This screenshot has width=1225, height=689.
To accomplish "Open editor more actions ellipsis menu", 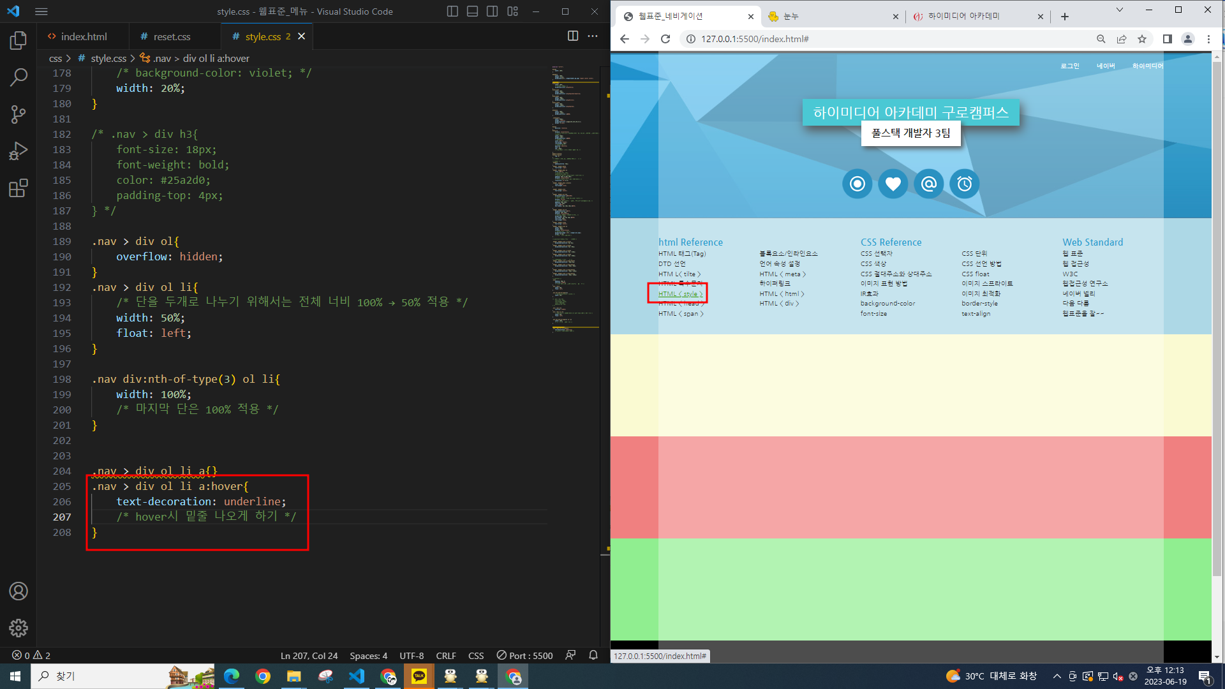I will 593,36.
